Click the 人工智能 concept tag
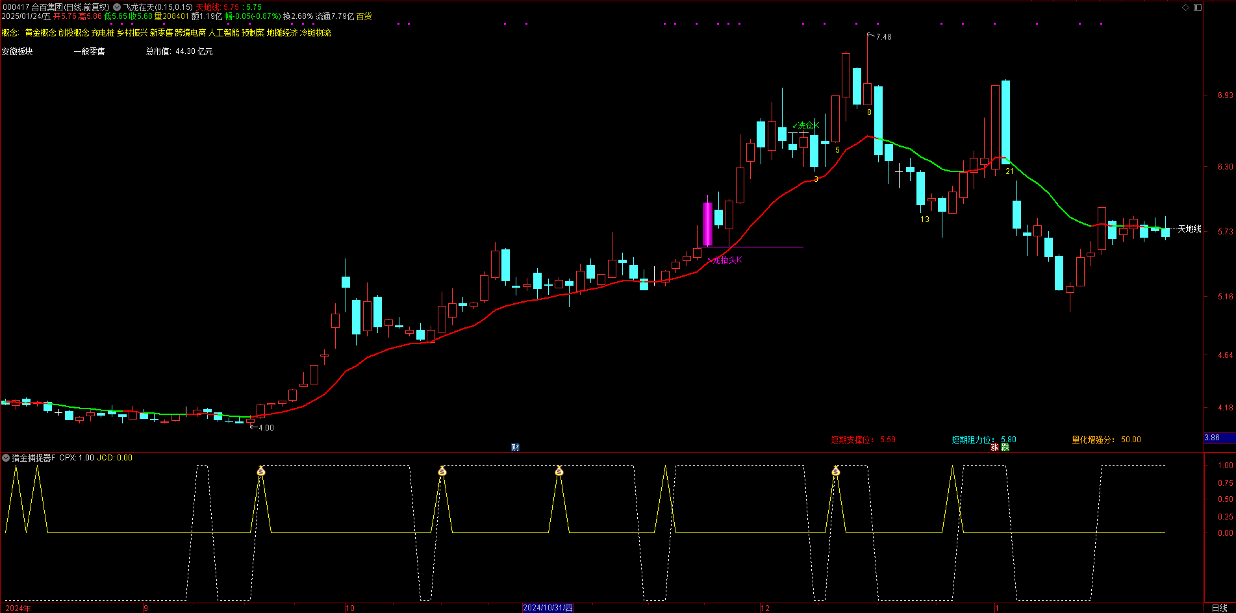Viewport: 1236px width, 613px height. coord(223,32)
